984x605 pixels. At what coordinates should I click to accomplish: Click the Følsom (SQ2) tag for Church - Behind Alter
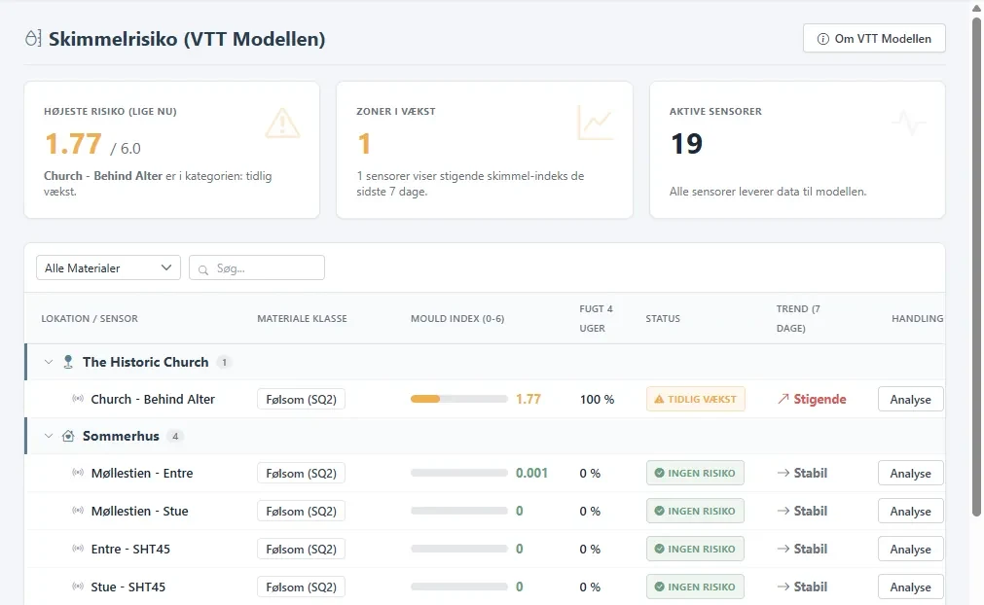(x=301, y=400)
